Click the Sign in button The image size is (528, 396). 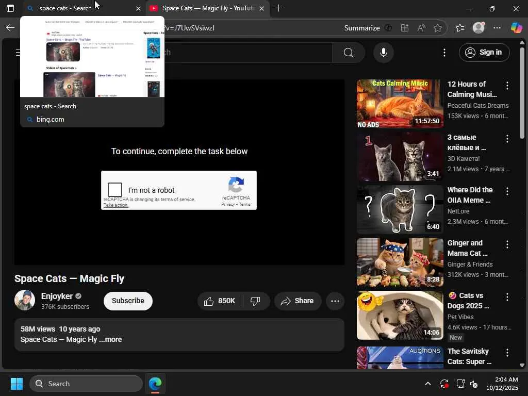[x=484, y=53]
